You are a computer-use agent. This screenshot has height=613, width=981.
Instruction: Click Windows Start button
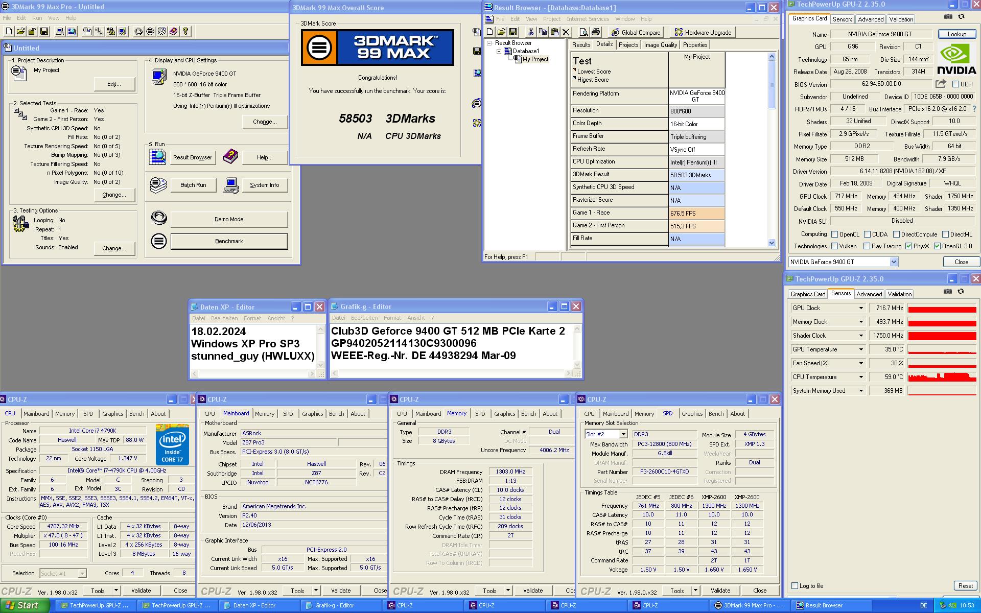pyautogui.click(x=25, y=605)
